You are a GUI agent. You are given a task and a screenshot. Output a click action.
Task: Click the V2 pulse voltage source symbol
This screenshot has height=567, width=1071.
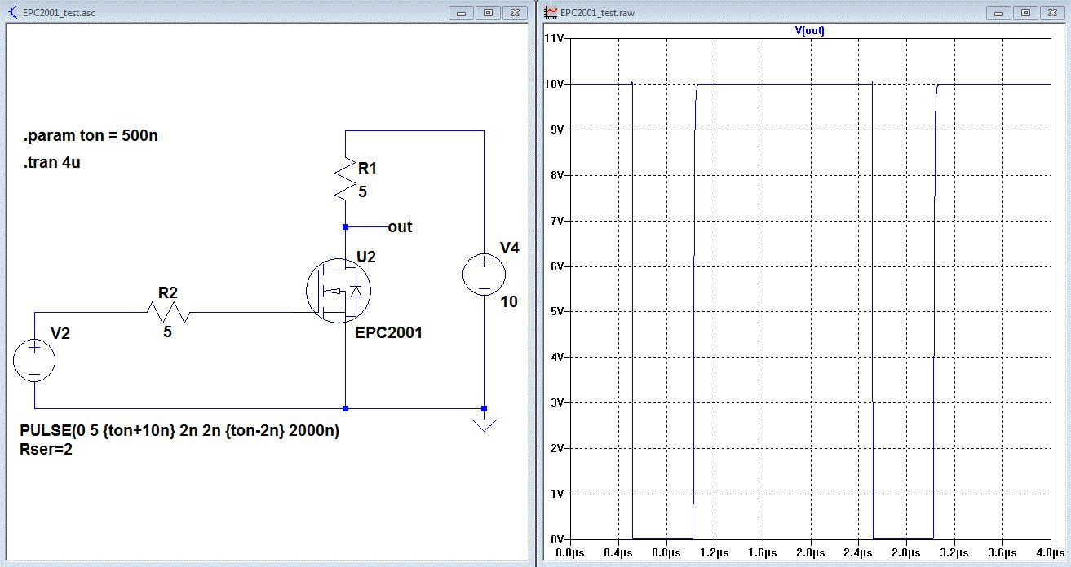(x=34, y=361)
